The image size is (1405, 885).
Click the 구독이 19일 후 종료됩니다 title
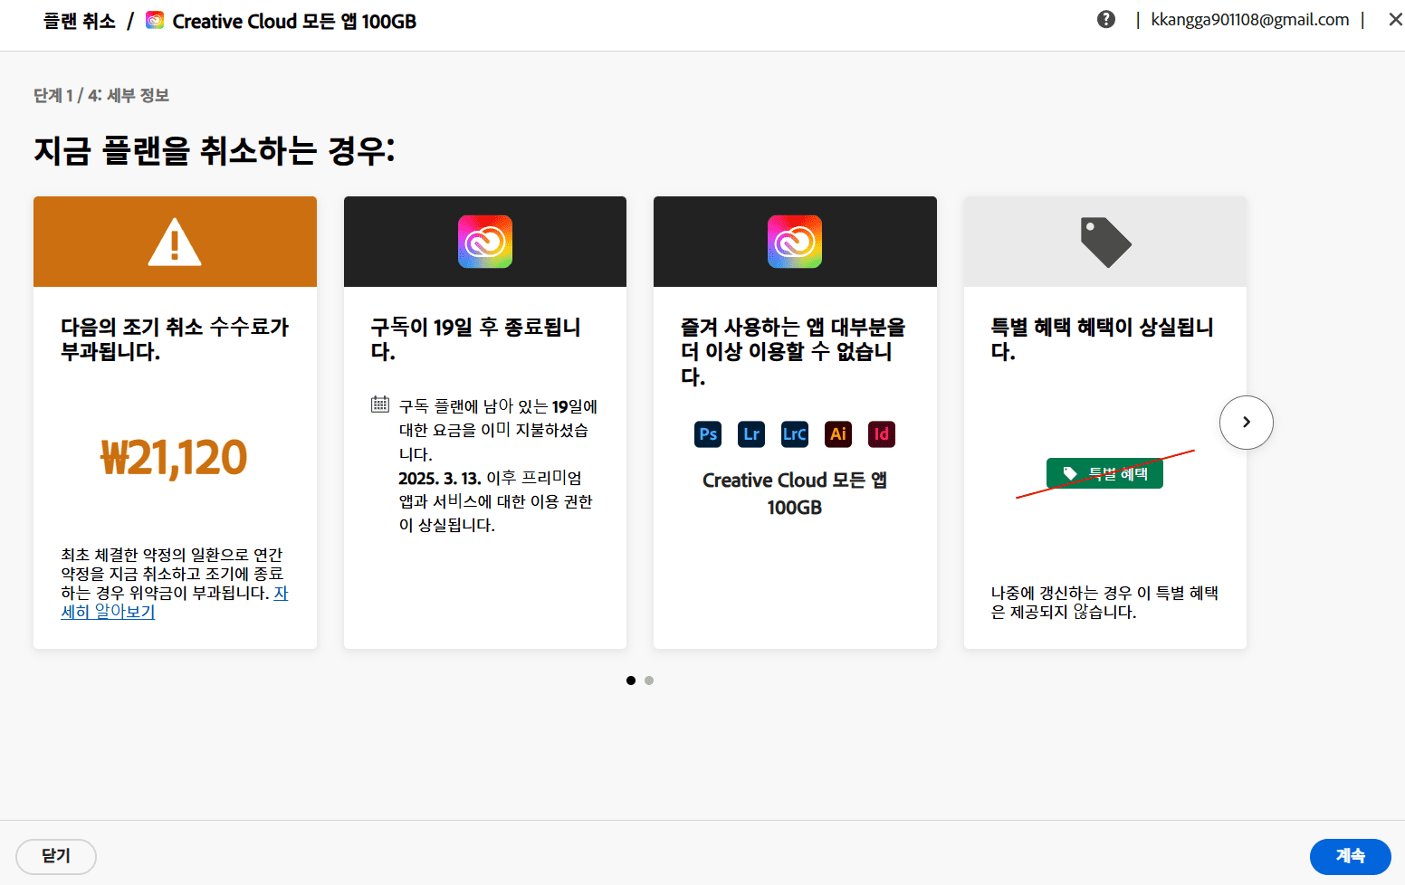click(x=475, y=339)
